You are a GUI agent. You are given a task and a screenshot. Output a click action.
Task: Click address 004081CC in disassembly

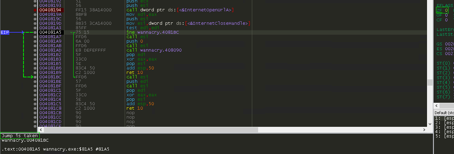pos(50,117)
